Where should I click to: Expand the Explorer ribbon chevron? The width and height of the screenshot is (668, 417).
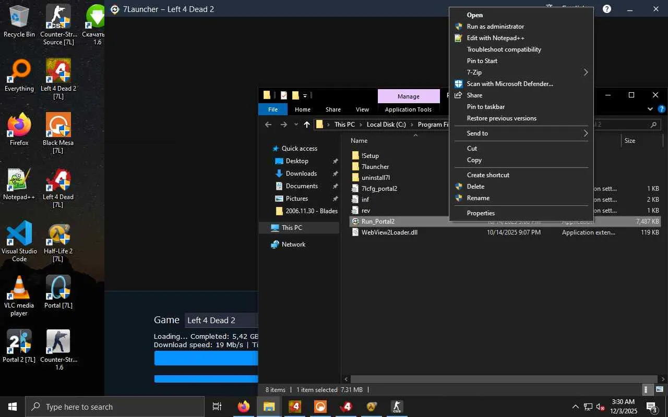[650, 109]
